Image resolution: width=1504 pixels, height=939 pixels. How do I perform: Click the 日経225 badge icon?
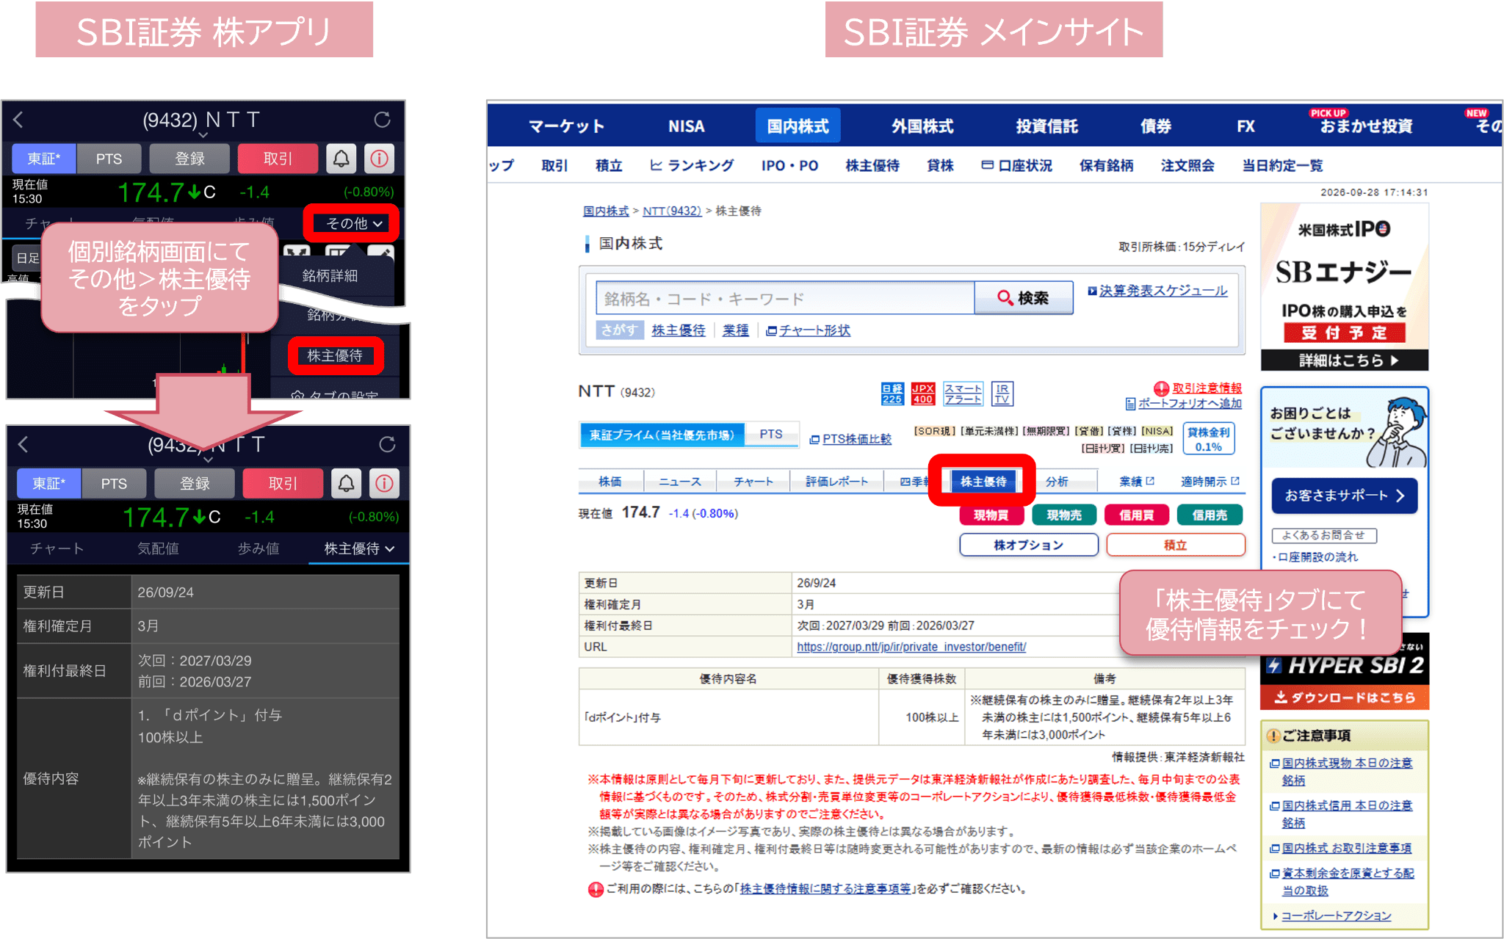click(x=892, y=394)
